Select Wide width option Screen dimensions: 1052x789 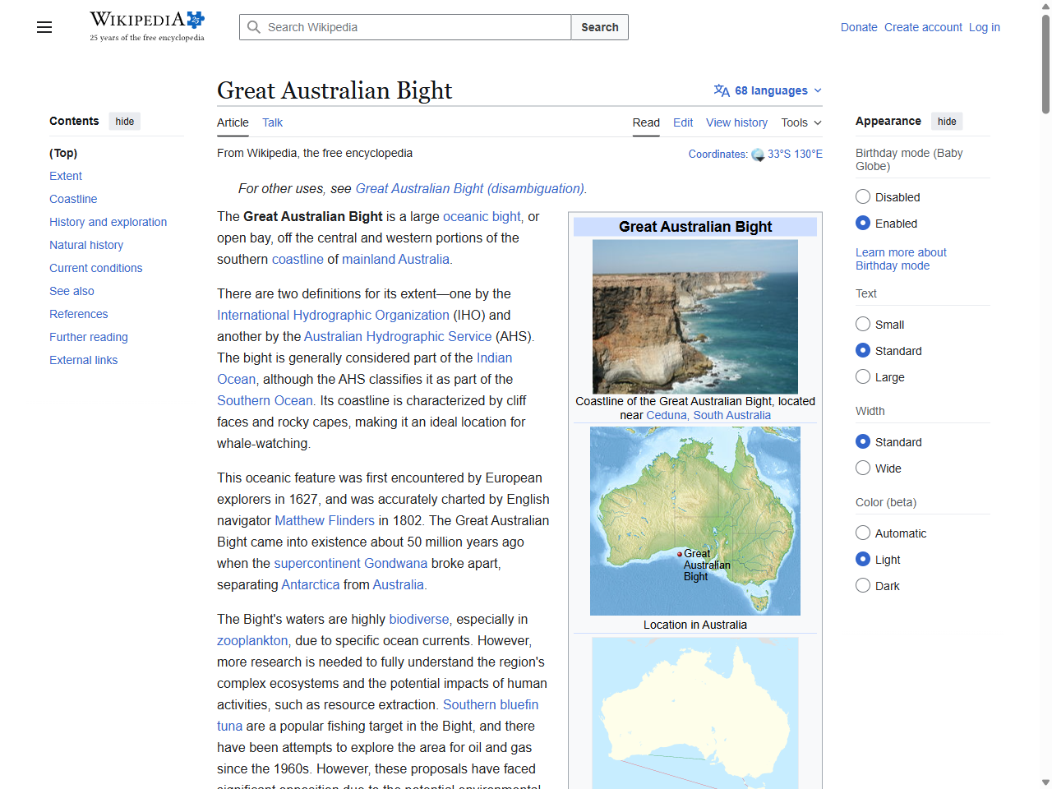point(863,468)
